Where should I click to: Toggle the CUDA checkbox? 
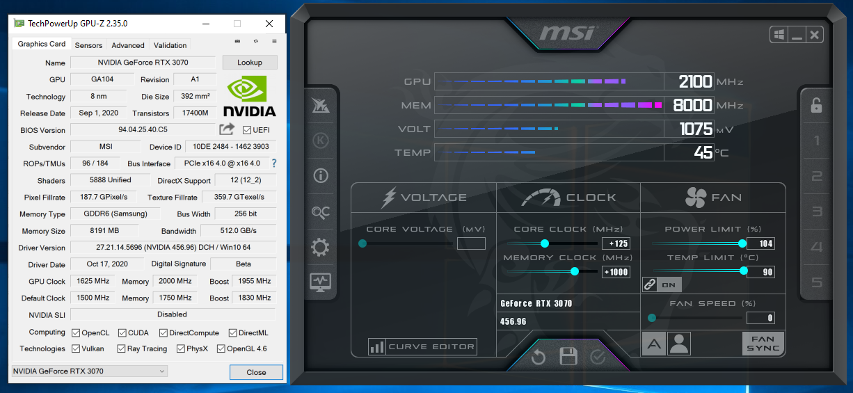tap(122, 333)
